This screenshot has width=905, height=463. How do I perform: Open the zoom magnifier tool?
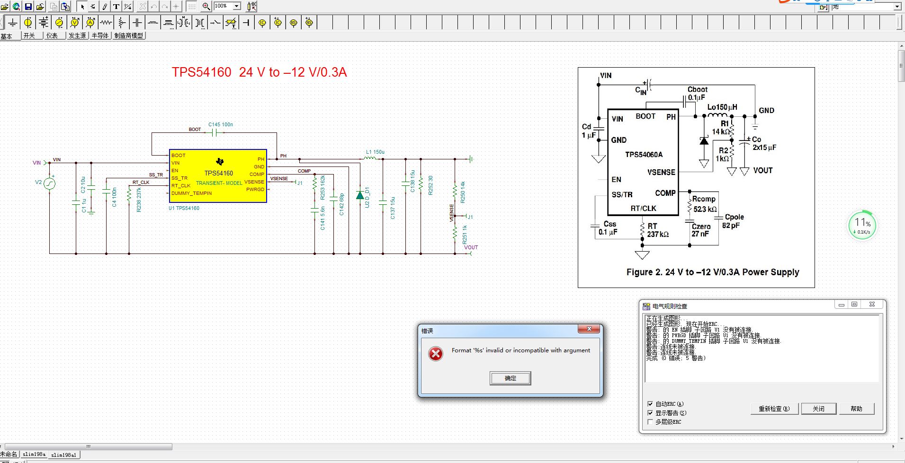coord(206,7)
